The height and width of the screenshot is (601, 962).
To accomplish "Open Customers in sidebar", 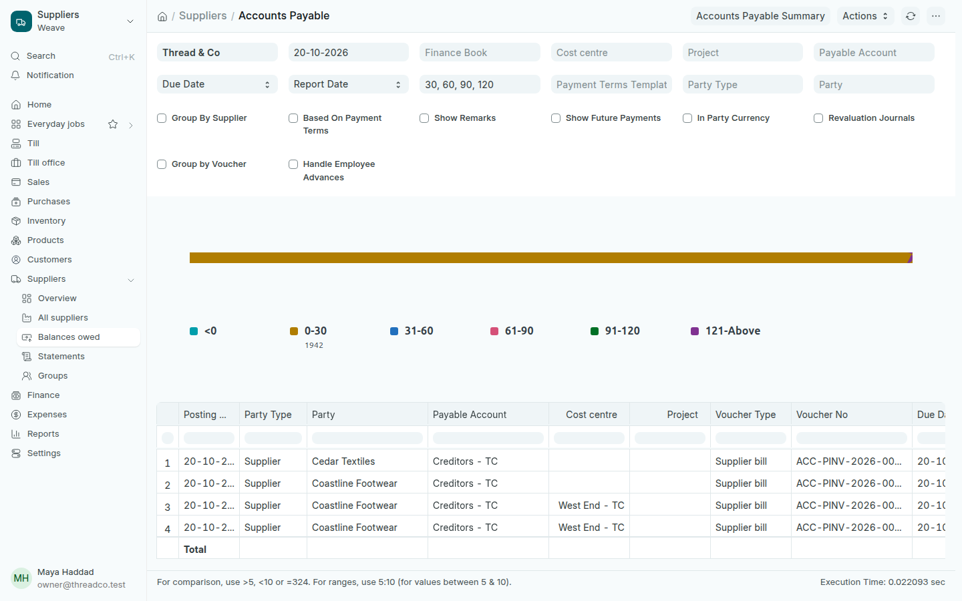I will pos(49,260).
